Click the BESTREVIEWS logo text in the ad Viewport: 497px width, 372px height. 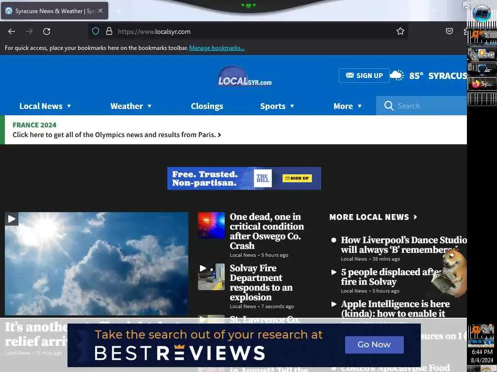click(180, 353)
